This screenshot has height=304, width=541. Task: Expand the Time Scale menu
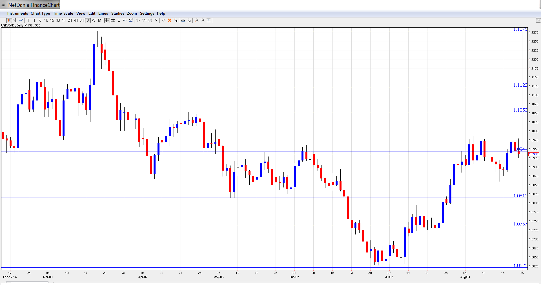(x=63, y=13)
